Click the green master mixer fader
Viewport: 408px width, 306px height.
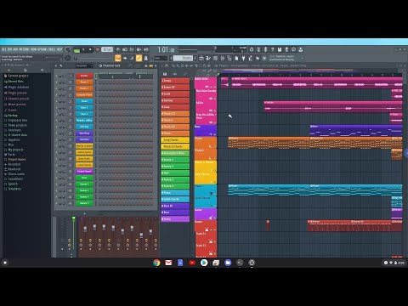pyautogui.click(x=74, y=218)
